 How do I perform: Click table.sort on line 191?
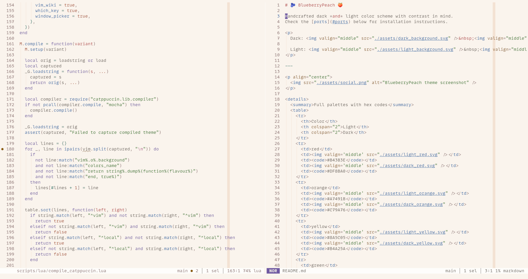(x=38, y=210)
